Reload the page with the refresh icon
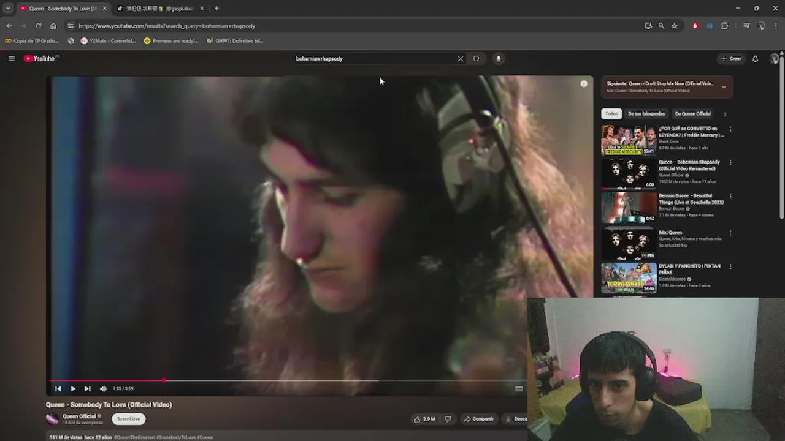785x441 pixels. point(38,26)
